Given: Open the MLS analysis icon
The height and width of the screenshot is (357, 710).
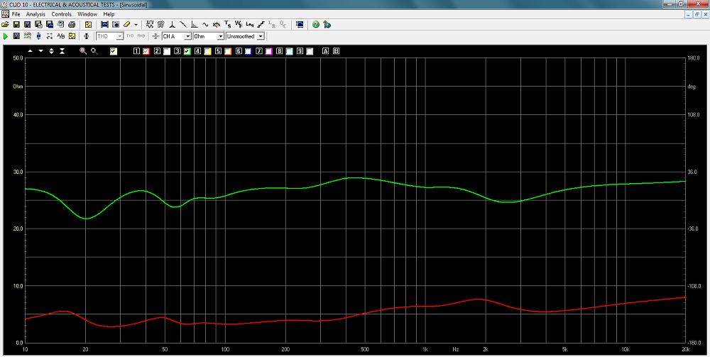Looking at the screenshot, I should 150,24.
